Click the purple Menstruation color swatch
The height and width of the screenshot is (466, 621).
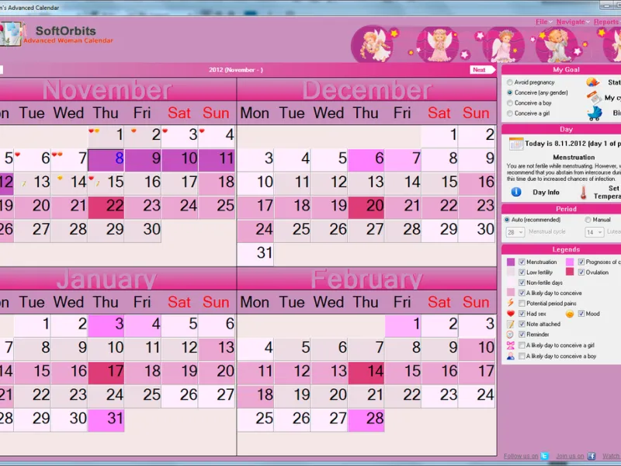(x=511, y=262)
